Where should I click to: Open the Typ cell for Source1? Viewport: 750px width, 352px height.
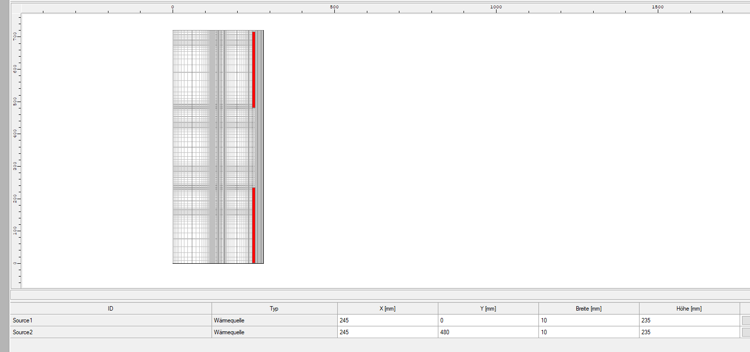(x=274, y=320)
